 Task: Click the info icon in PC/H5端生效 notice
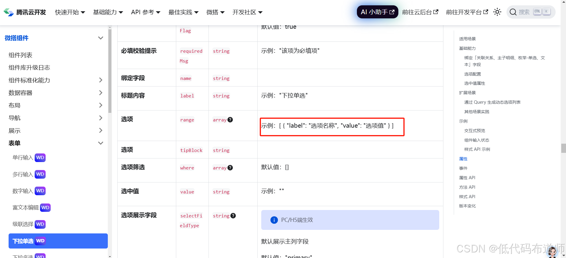[x=274, y=220]
